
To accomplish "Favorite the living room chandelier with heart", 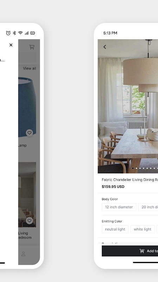I will 29,221.
